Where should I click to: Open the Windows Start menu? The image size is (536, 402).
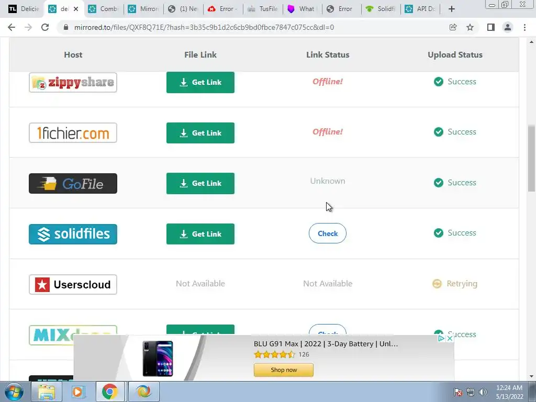[x=14, y=392]
